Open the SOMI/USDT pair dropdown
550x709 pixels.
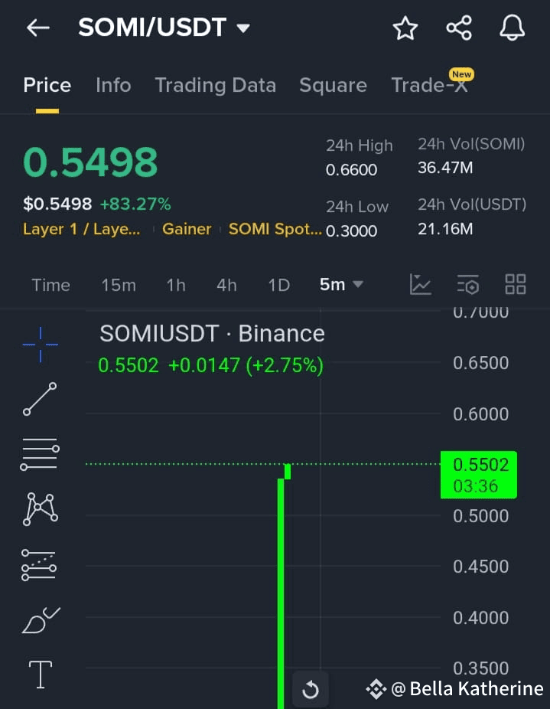[243, 28]
